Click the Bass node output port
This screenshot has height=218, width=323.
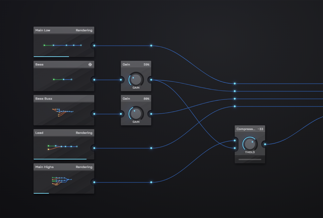[94, 80]
